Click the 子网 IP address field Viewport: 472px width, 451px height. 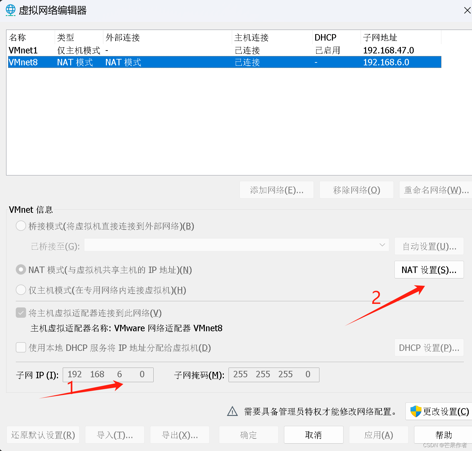(108, 375)
